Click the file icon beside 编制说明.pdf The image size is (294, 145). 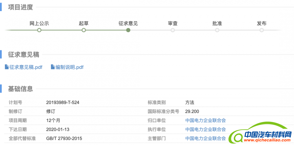coord(53,67)
